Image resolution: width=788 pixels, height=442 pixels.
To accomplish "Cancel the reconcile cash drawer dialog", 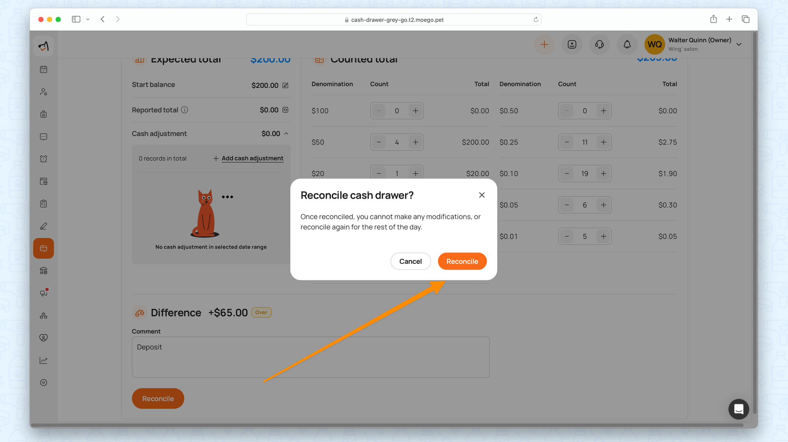I will [x=410, y=262].
